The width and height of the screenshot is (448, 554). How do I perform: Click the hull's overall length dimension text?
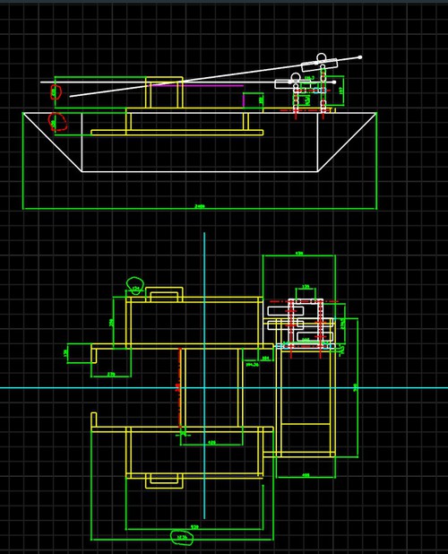(200, 206)
